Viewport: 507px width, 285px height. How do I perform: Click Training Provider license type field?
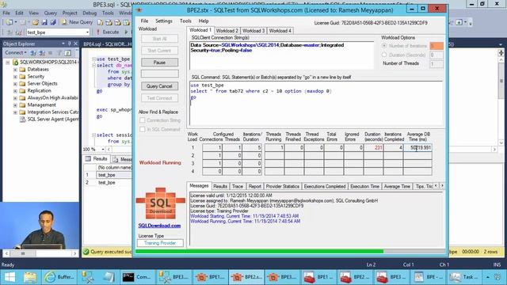(x=160, y=243)
